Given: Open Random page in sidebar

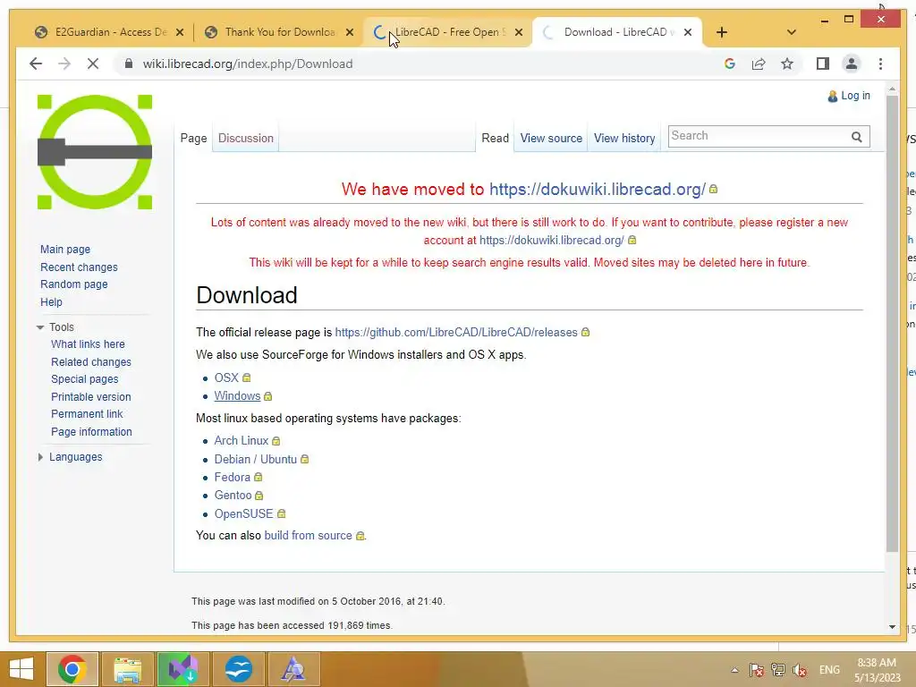Looking at the screenshot, I should 73,284.
